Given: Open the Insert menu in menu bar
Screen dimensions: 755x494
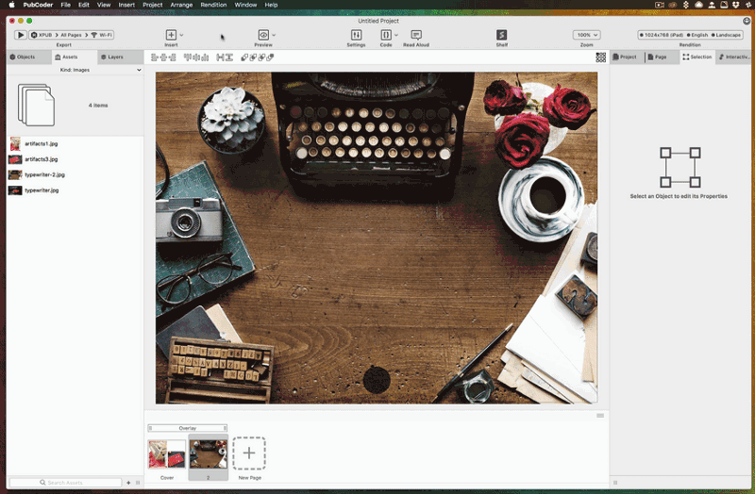Looking at the screenshot, I should [126, 5].
